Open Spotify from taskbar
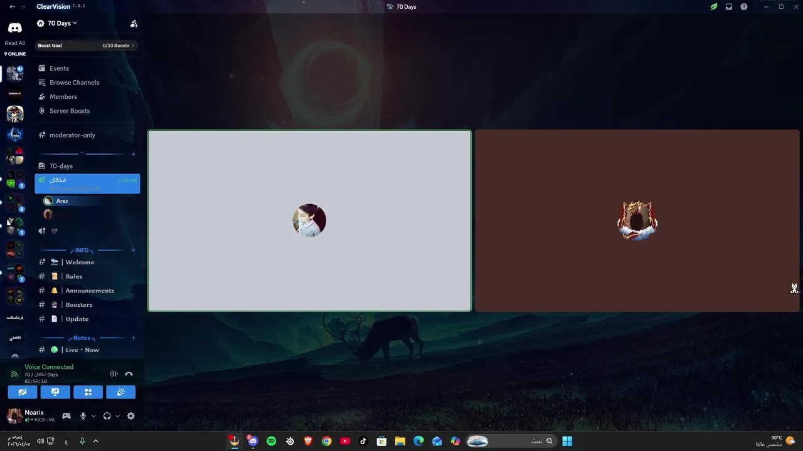Screen dimensions: 803x451 click(x=271, y=441)
